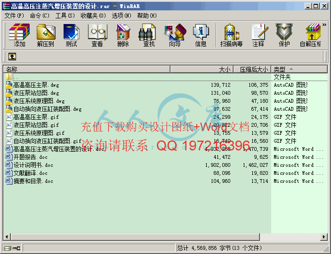Select file name 液压系统原理图.gif
This screenshot has height=254, width=331.
tap(39, 133)
